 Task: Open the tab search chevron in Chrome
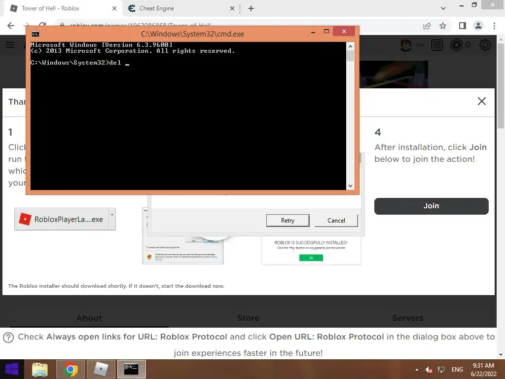(443, 8)
